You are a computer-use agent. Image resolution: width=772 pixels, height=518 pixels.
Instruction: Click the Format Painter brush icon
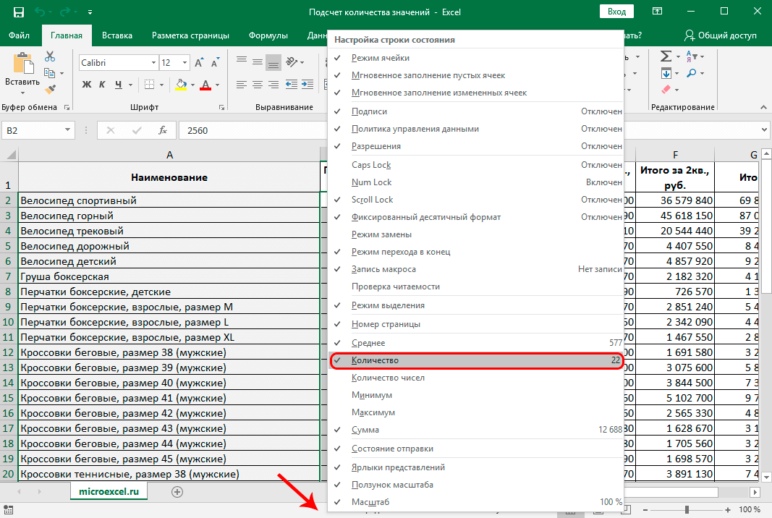(50, 89)
